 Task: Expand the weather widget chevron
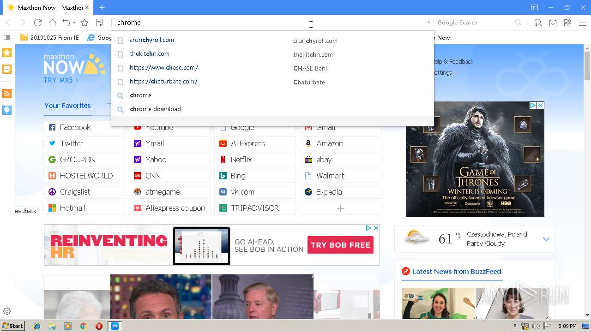tap(546, 239)
